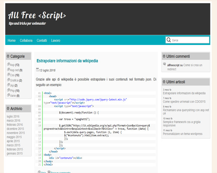Click the round icon in Ultimi commenti header
The height and width of the screenshot is (173, 217).
click(164, 56)
